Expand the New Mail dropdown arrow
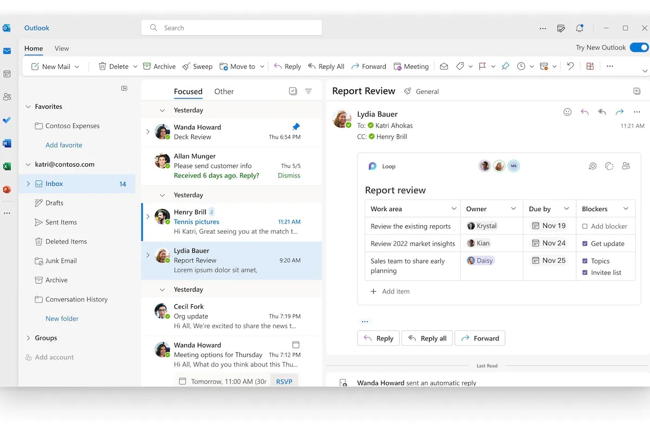This screenshot has width=650, height=433. (x=77, y=67)
